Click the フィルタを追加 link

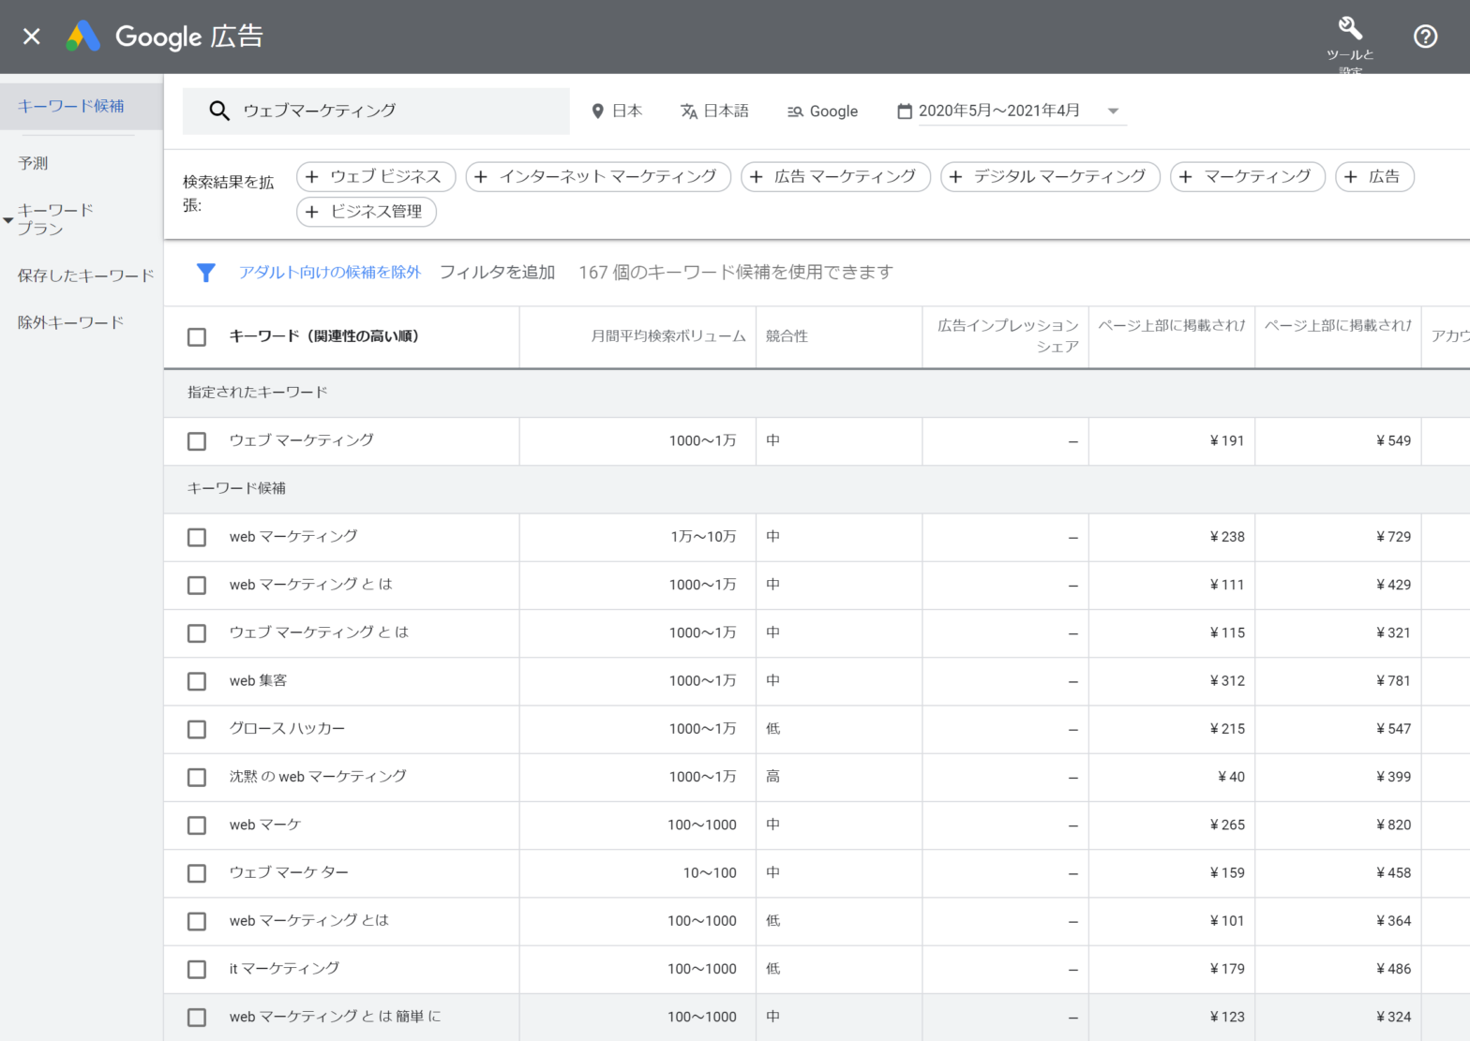click(497, 273)
